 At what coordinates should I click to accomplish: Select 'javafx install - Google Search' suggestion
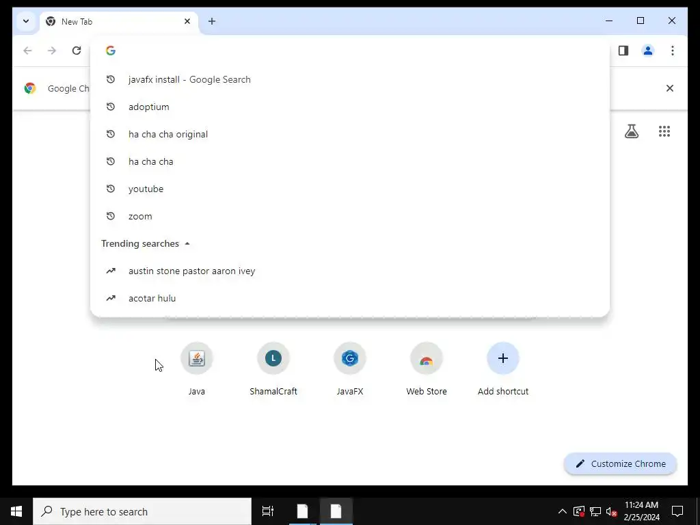349,79
